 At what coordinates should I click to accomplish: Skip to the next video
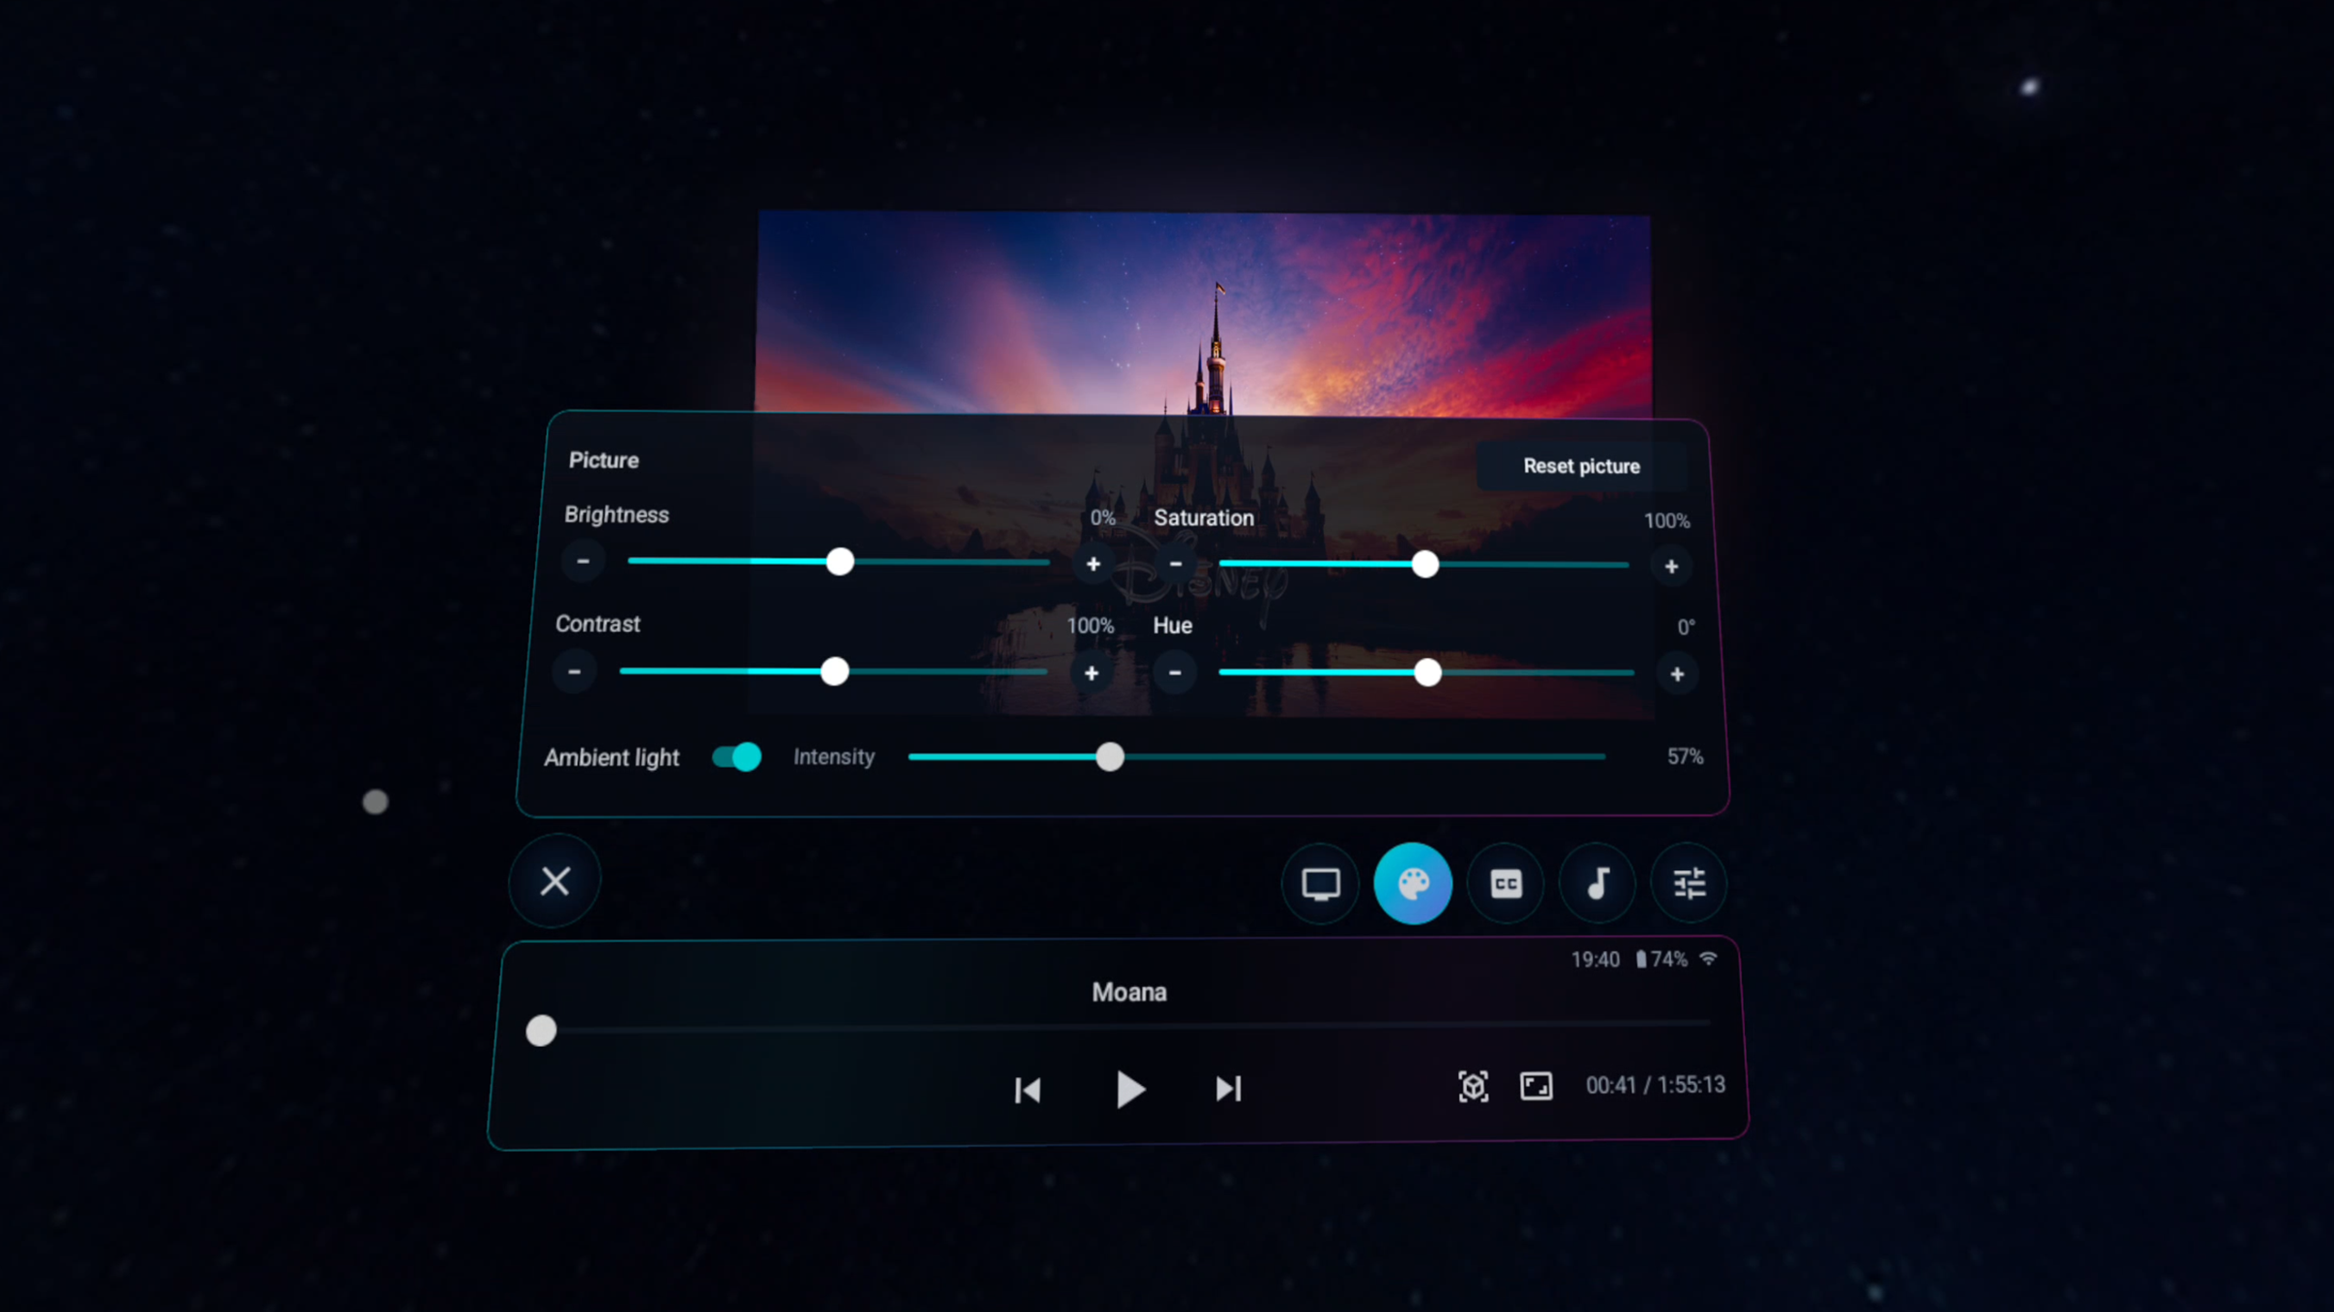click(x=1229, y=1089)
